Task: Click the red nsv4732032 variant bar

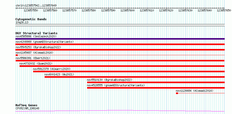Action: pos(122,66)
